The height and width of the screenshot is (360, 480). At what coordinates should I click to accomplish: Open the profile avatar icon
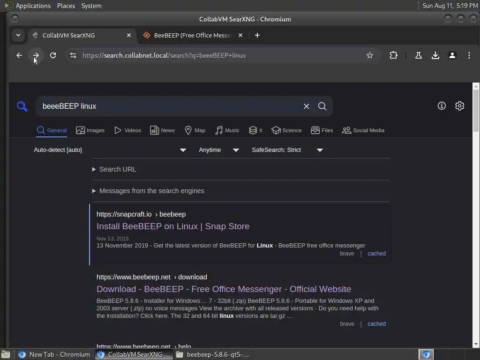pos(452,55)
